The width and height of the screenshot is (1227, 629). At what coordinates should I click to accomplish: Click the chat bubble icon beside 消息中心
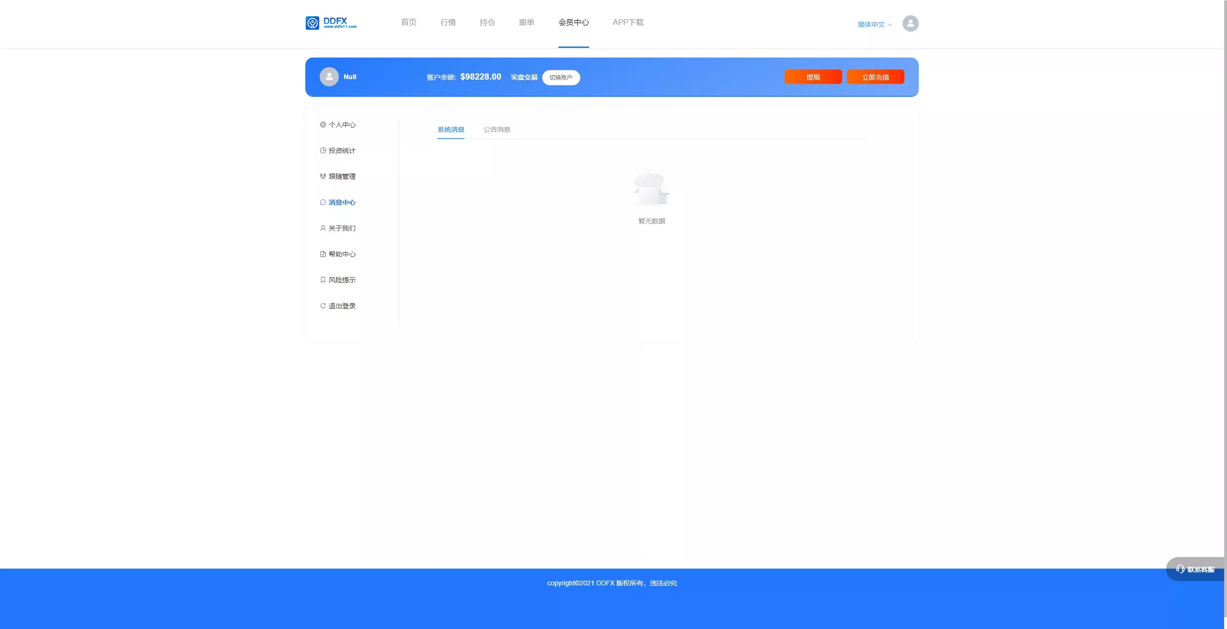click(323, 202)
